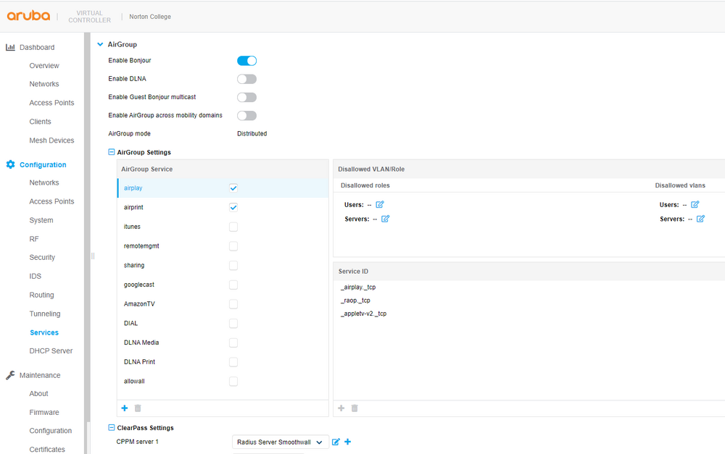Select the airplay service row
Viewport: 725px width, 454px height.
click(223, 188)
